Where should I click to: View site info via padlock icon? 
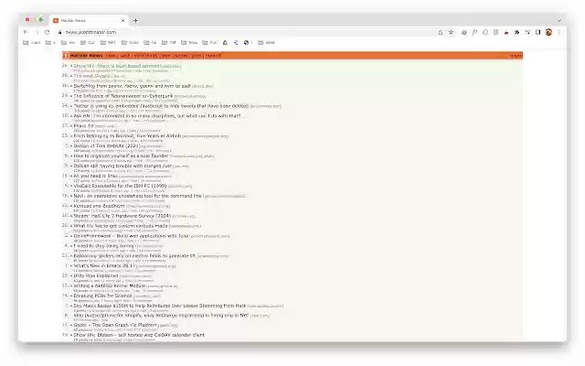pyautogui.click(x=59, y=33)
